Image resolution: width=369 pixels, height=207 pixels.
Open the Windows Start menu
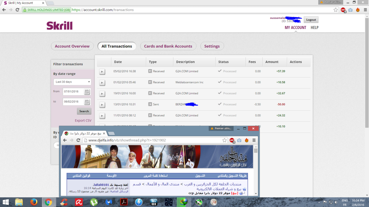[6, 202]
